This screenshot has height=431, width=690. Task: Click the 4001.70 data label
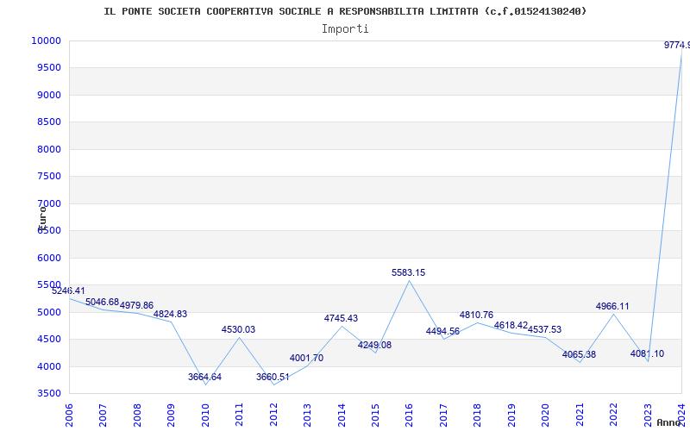[306, 358]
